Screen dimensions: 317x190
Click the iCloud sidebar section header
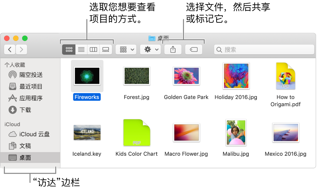[x=12, y=124]
